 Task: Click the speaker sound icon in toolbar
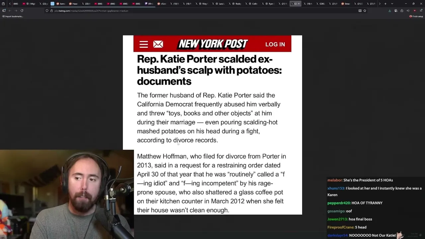pyautogui.click(x=408, y=11)
